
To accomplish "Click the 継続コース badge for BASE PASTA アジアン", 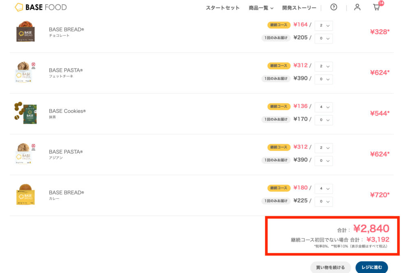I will (x=279, y=147).
